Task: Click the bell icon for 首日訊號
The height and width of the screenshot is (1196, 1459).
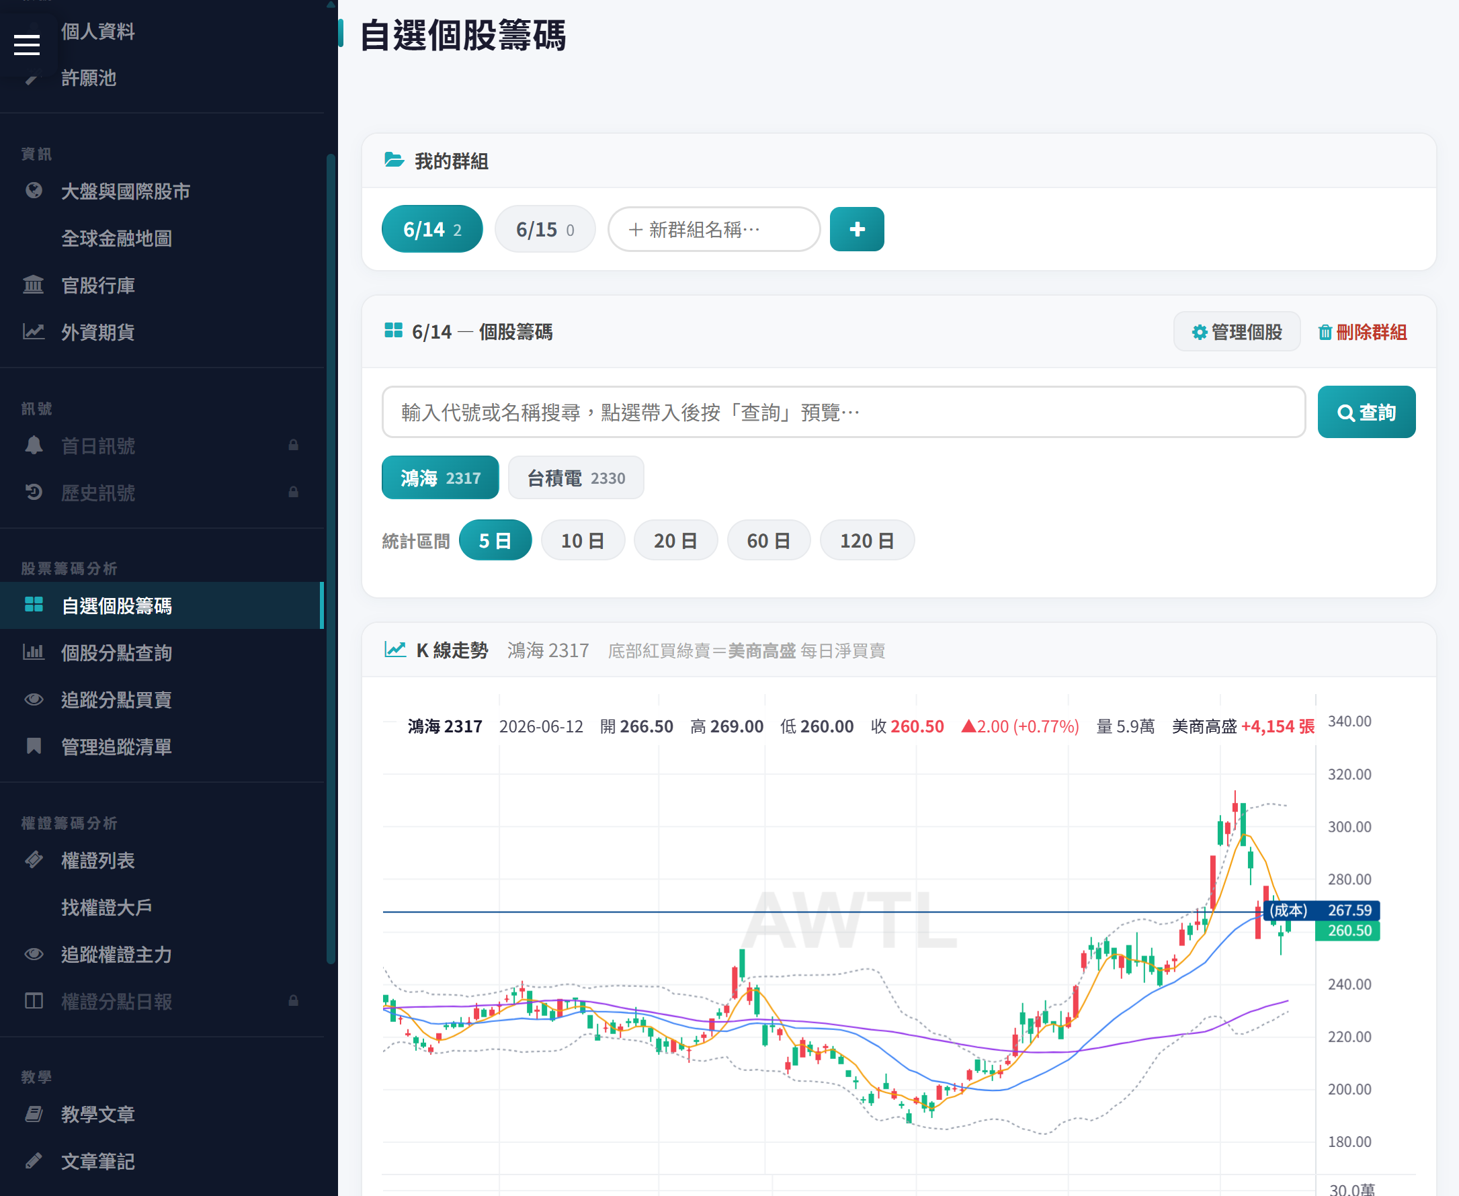Action: click(33, 445)
